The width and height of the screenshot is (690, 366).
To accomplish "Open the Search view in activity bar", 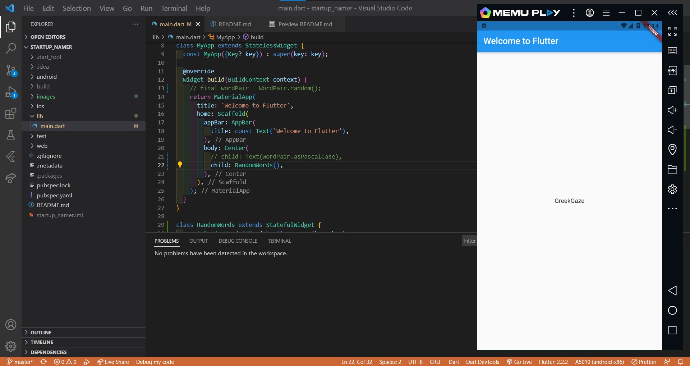I will click(x=11, y=48).
